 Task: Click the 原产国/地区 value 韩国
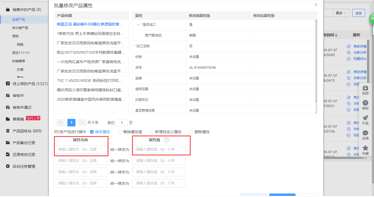coord(193,35)
